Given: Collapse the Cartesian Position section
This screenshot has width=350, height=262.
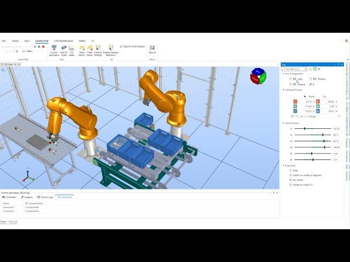Looking at the screenshot, I should point(284,90).
